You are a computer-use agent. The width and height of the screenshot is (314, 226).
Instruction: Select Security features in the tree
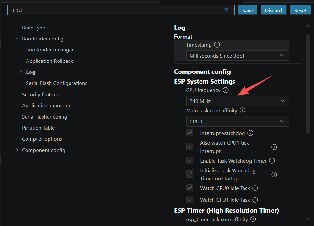41,94
